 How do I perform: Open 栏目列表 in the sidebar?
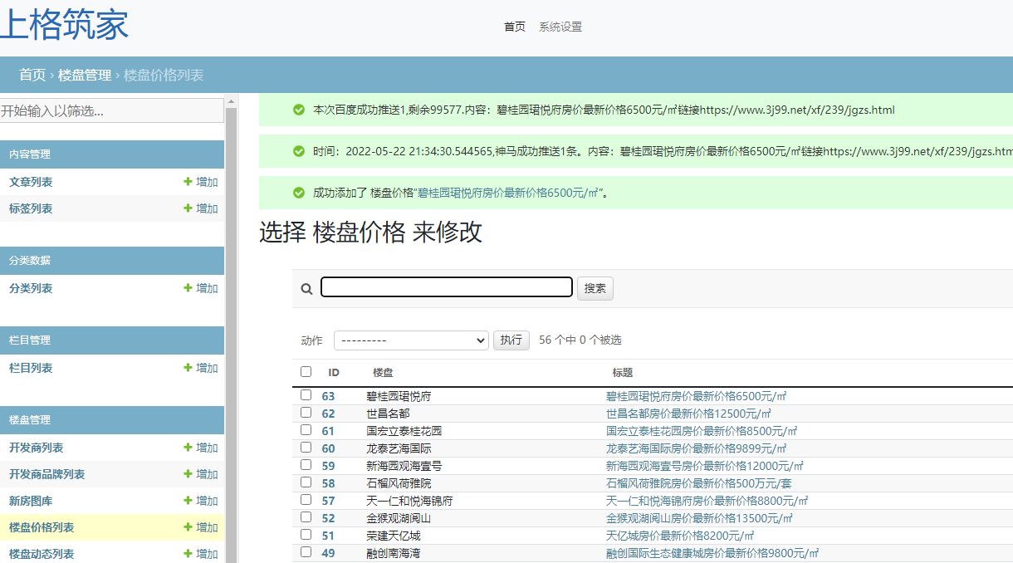pyautogui.click(x=31, y=368)
